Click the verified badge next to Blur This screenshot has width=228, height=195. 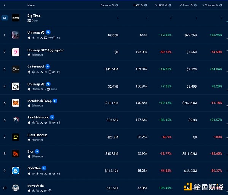[x=37, y=151]
